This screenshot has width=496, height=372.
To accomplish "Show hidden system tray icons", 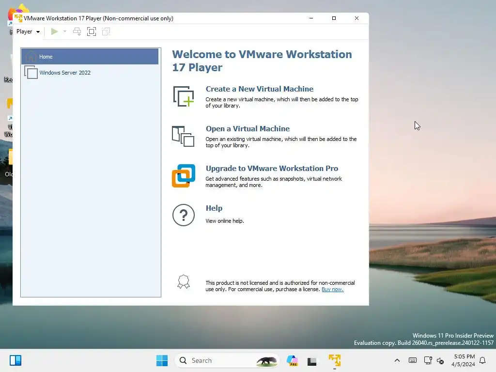I will (x=397, y=360).
